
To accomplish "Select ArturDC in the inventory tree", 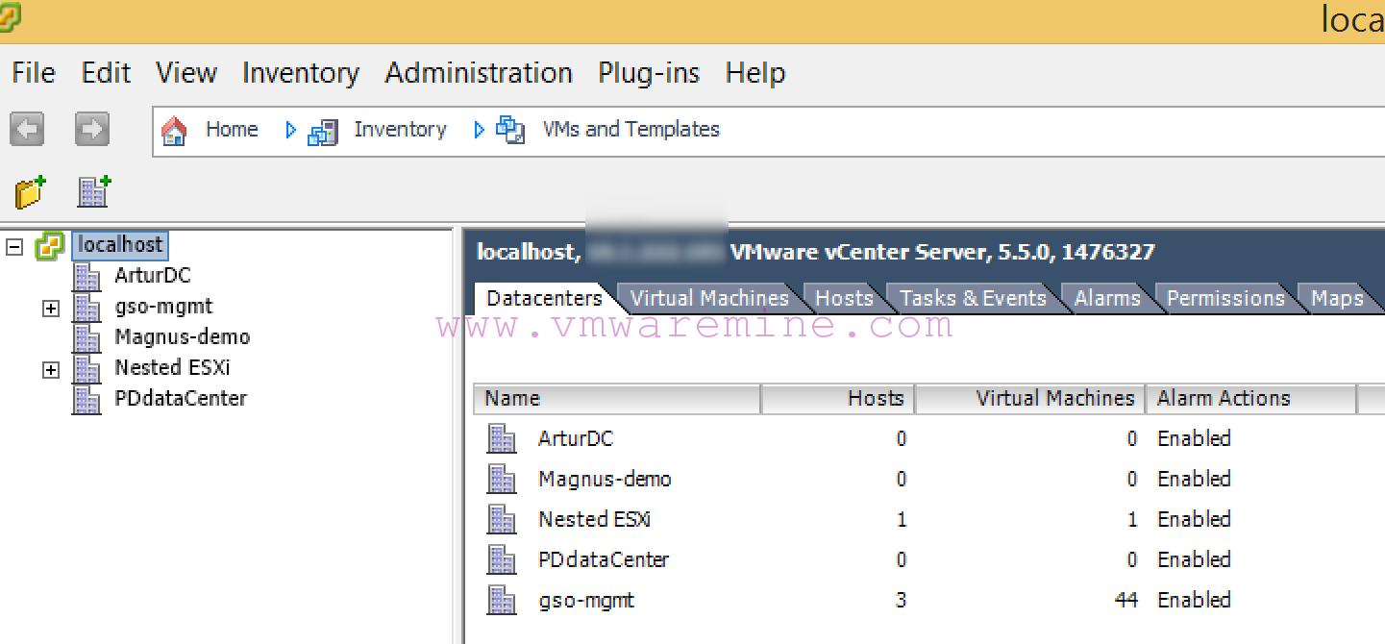I will pyautogui.click(x=153, y=276).
